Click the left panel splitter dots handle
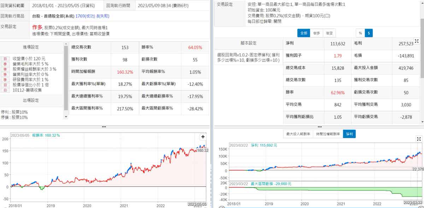 (104, 127)
